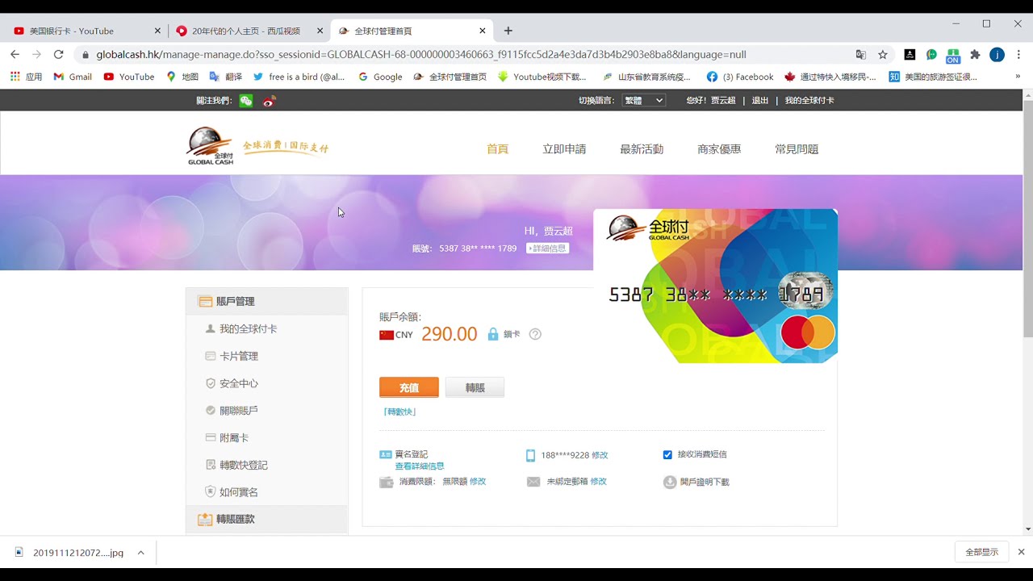Click the 全部显示 button in downloads bar

pyautogui.click(x=982, y=552)
